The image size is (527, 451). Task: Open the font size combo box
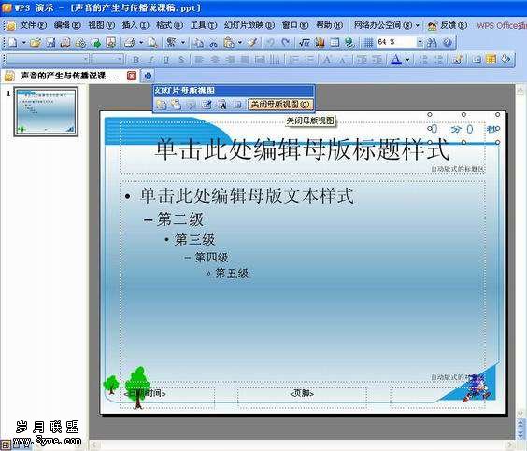pos(107,60)
